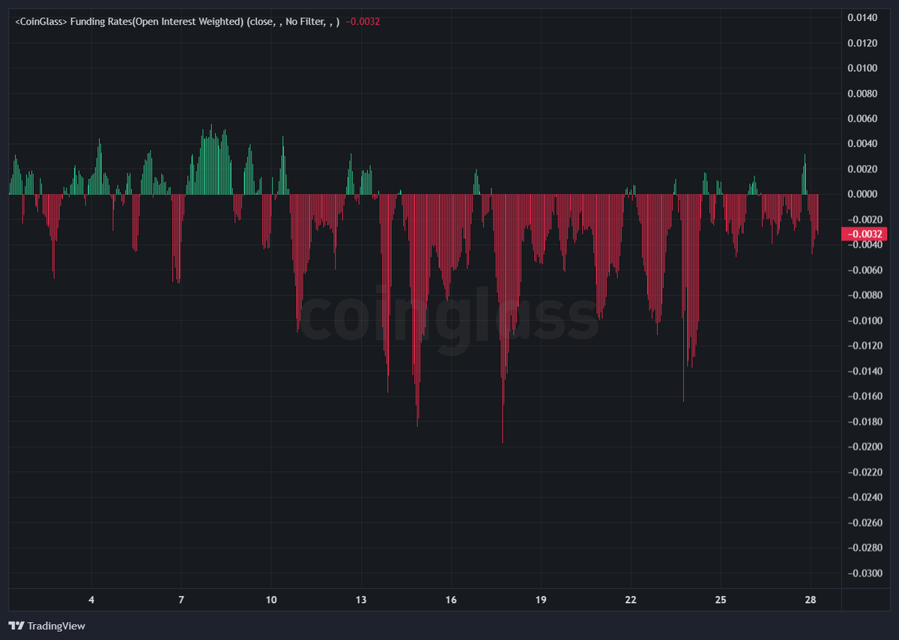Click the -0.0140 axis label
The width and height of the screenshot is (899, 640).
click(865, 371)
